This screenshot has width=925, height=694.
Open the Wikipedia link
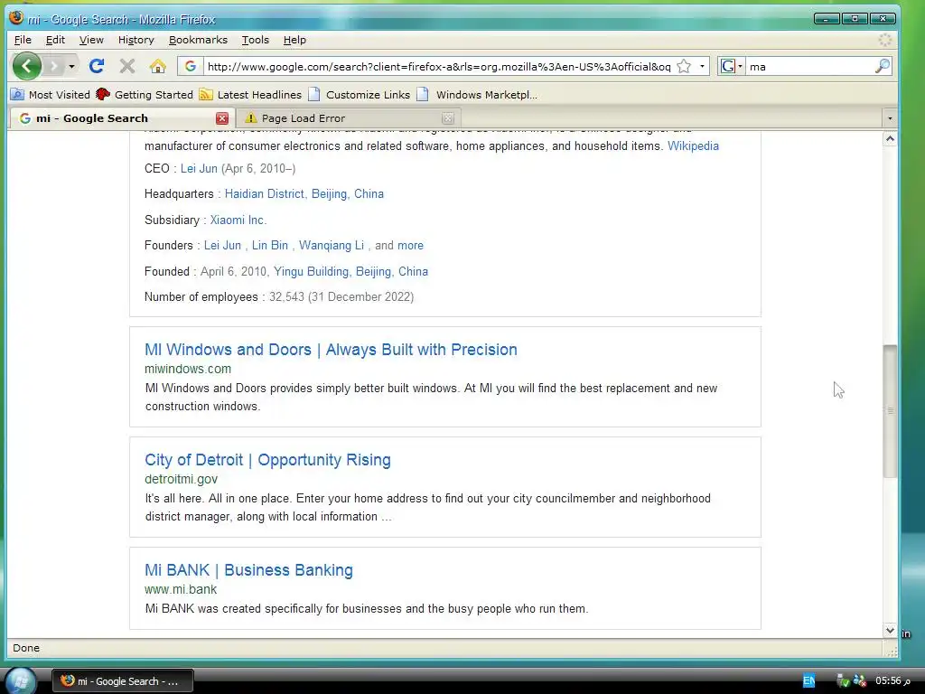693,145
